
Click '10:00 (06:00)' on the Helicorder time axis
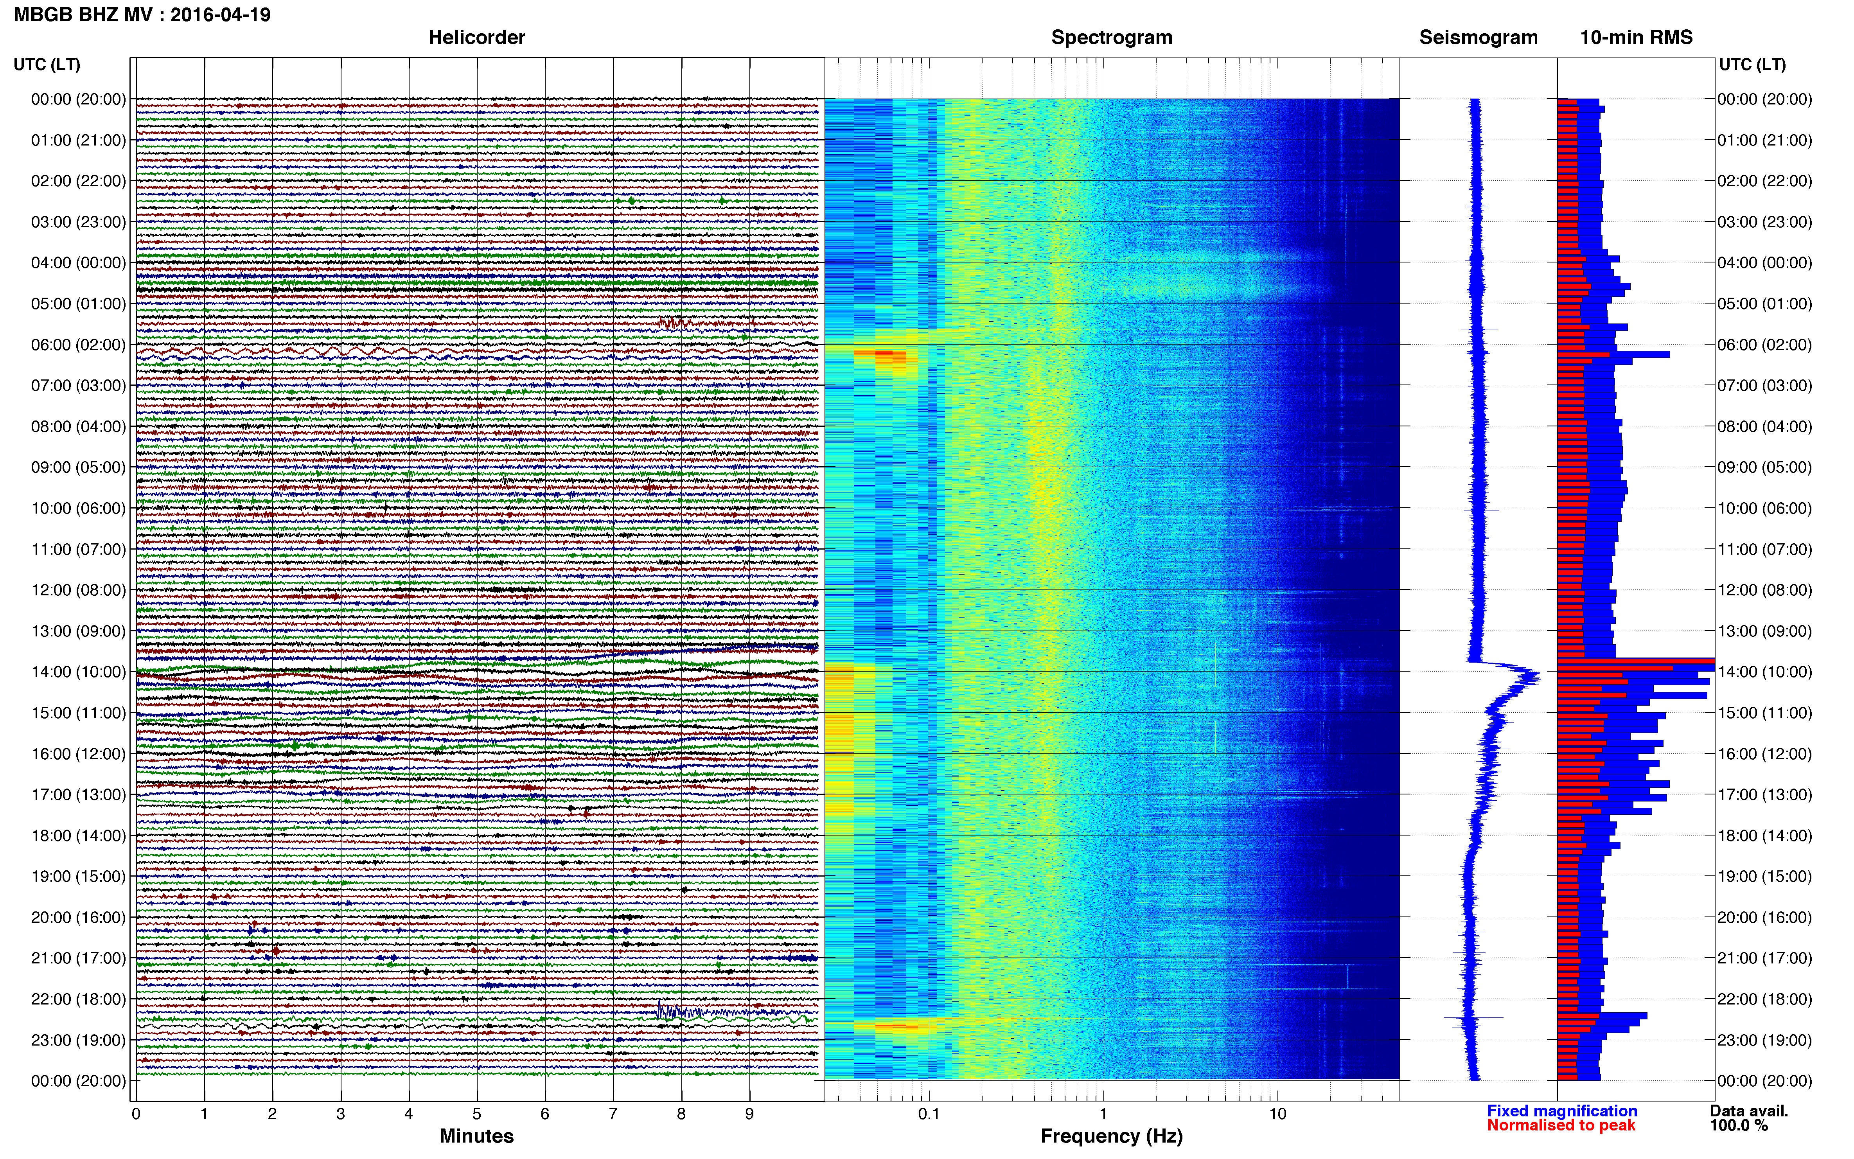point(78,508)
